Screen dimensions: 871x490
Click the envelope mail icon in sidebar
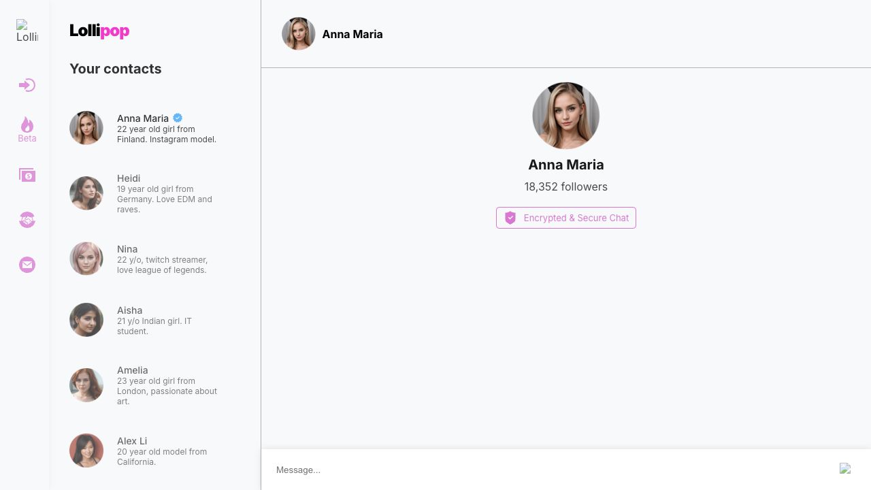click(x=27, y=265)
